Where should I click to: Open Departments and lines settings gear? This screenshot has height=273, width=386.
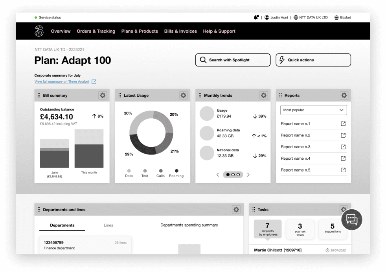coord(236,210)
